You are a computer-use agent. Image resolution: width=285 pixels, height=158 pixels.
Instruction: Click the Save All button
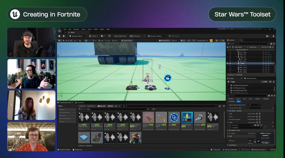tap(102, 106)
